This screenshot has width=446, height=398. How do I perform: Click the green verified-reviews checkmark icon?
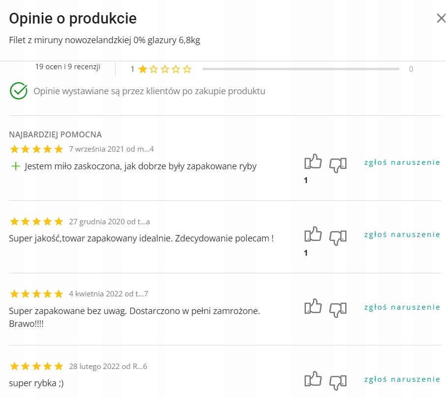point(19,91)
